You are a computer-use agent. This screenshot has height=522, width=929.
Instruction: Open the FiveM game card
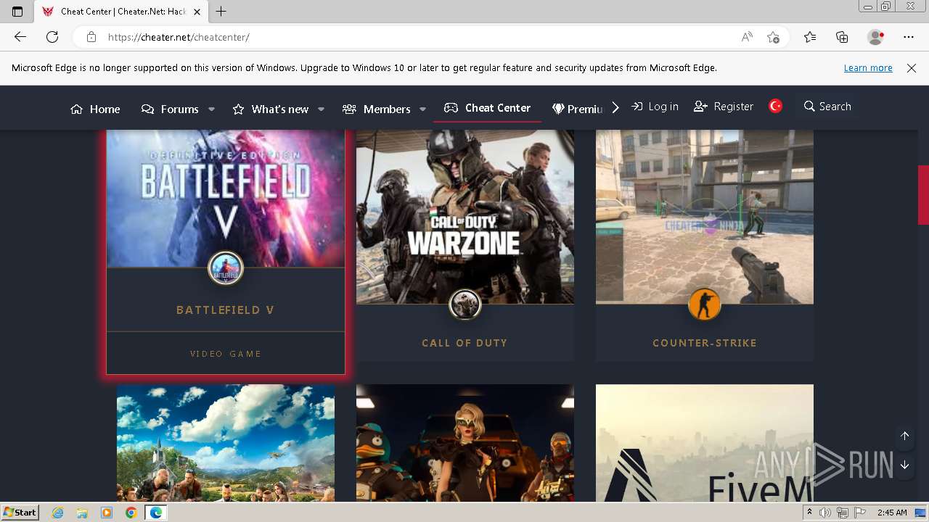pos(705,443)
